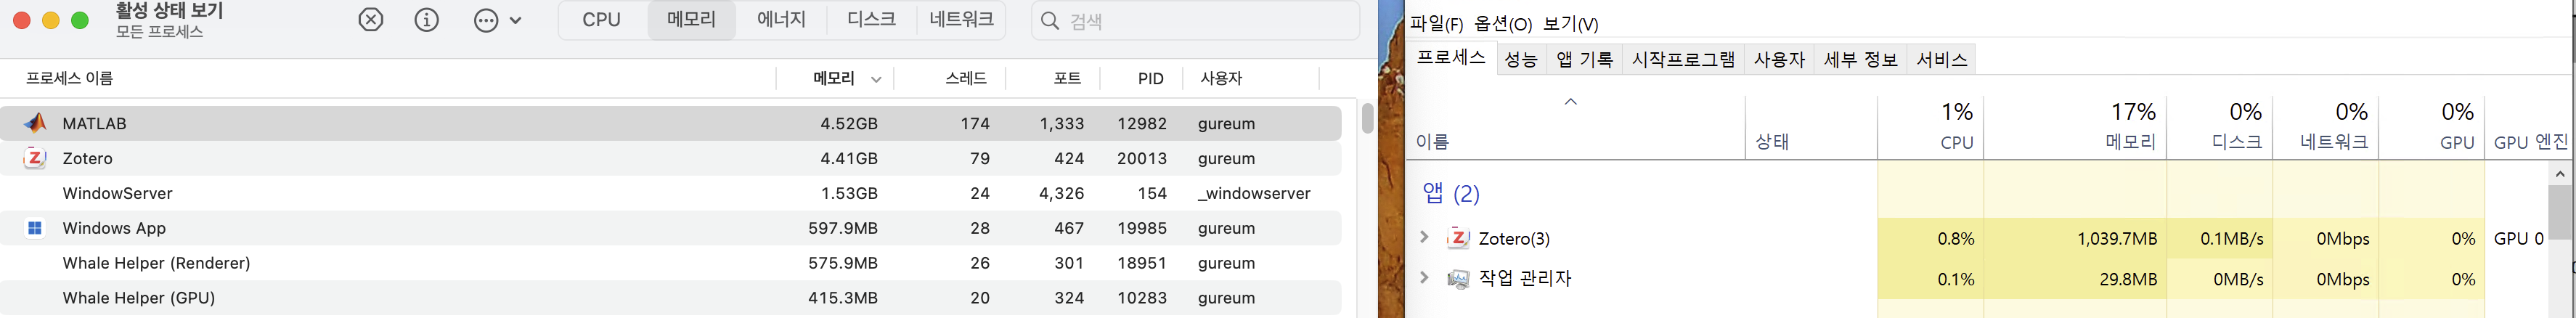Image resolution: width=2576 pixels, height=318 pixels.
Task: Click collapse caret above 이름 column
Action: pos(1570,101)
